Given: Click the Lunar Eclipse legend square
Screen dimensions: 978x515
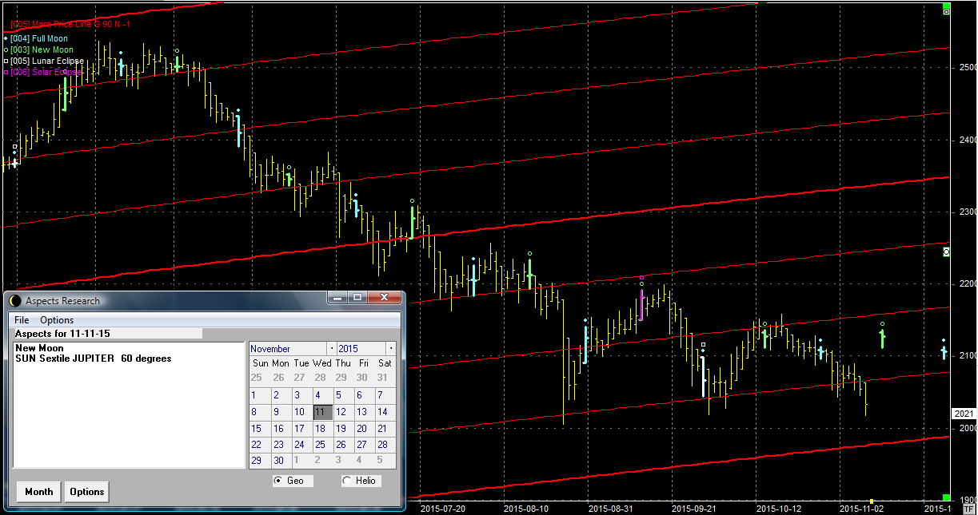Looking at the screenshot, I should (x=6, y=61).
